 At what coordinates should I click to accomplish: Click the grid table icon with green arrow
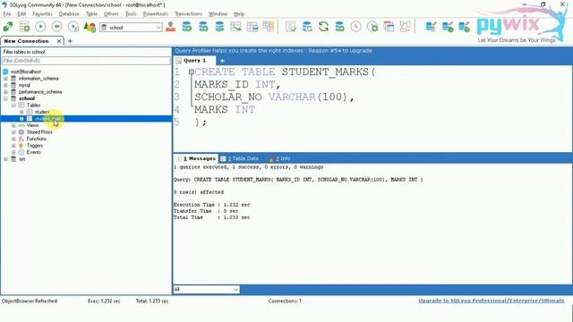click(235, 27)
